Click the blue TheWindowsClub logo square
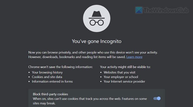The image size is (193, 107). (139, 10)
